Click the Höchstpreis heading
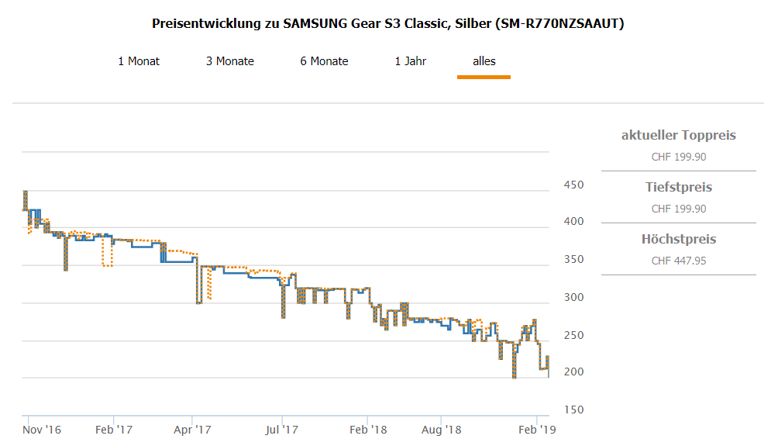 coord(679,240)
